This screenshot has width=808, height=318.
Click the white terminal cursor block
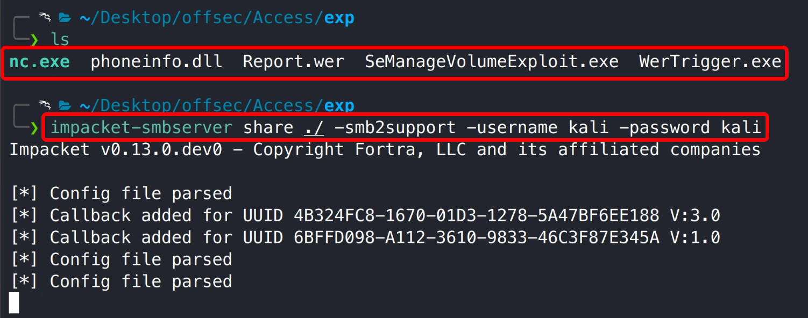click(14, 302)
